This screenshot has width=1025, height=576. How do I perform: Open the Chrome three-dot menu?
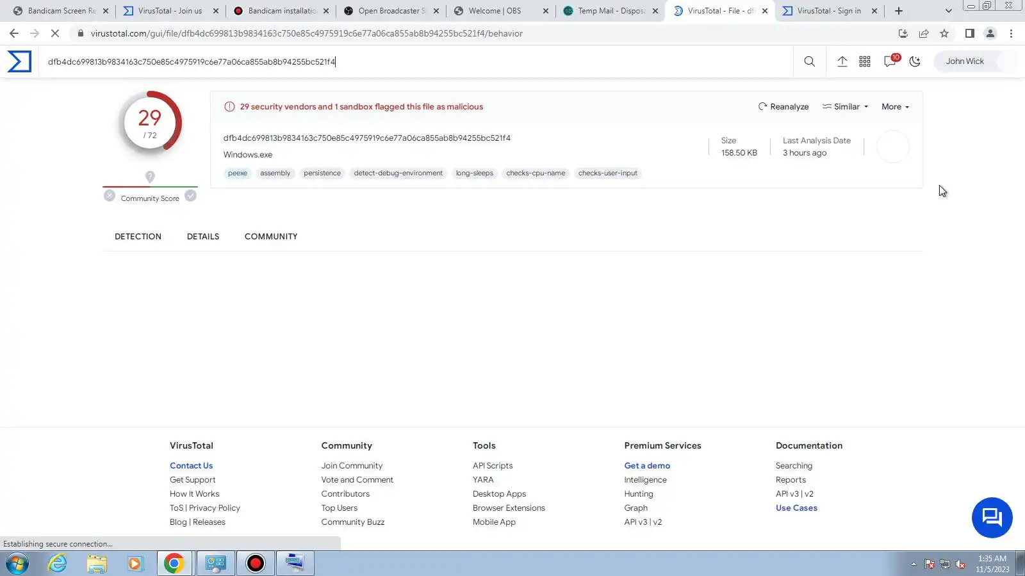1012,33
